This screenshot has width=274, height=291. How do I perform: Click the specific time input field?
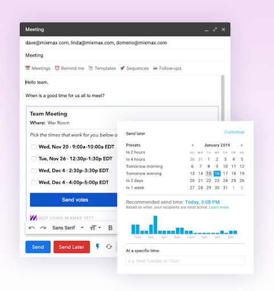click(x=185, y=261)
